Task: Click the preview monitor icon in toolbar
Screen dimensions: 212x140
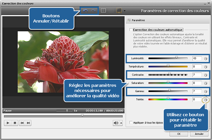Action: [118, 11]
